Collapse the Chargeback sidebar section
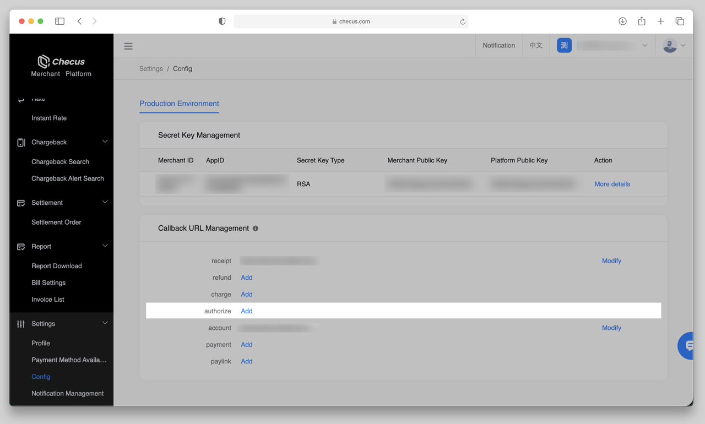Image resolution: width=705 pixels, height=424 pixels. [105, 142]
